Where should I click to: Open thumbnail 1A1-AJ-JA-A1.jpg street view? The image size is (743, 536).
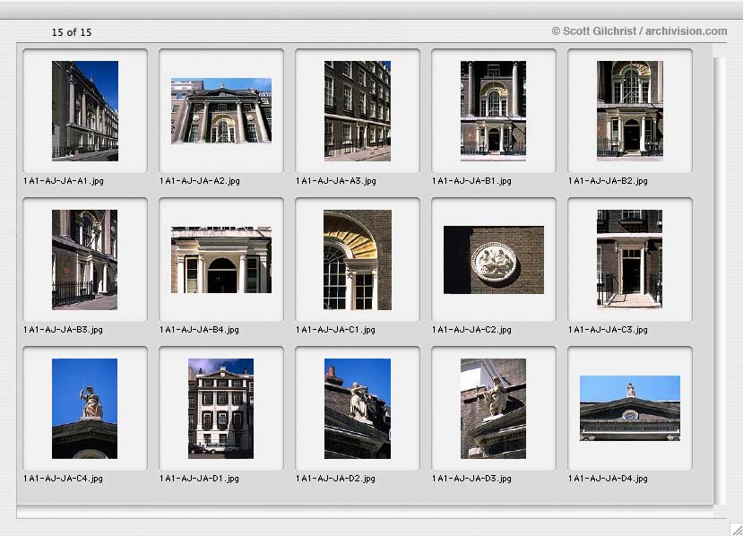[x=85, y=111]
